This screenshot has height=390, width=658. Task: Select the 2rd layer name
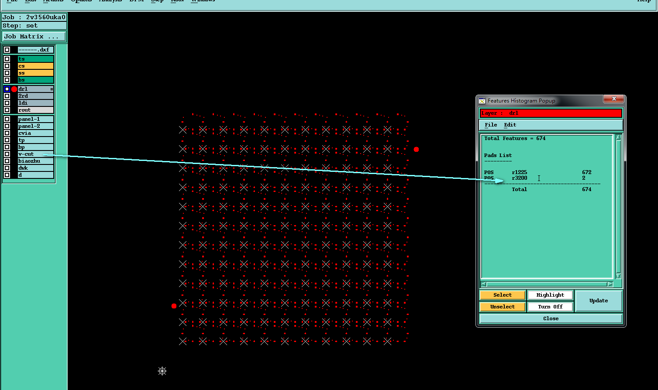coord(36,96)
